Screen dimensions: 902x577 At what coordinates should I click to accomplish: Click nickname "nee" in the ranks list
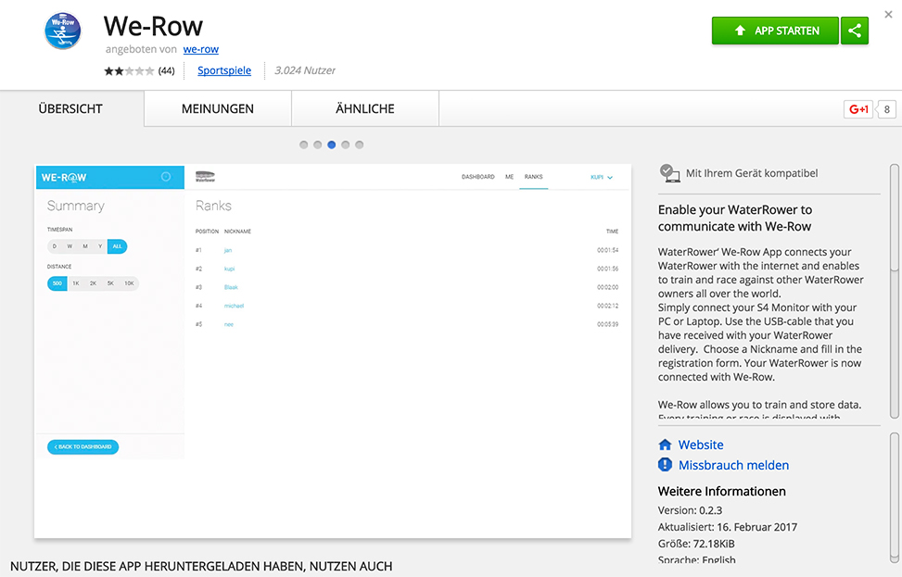229,324
